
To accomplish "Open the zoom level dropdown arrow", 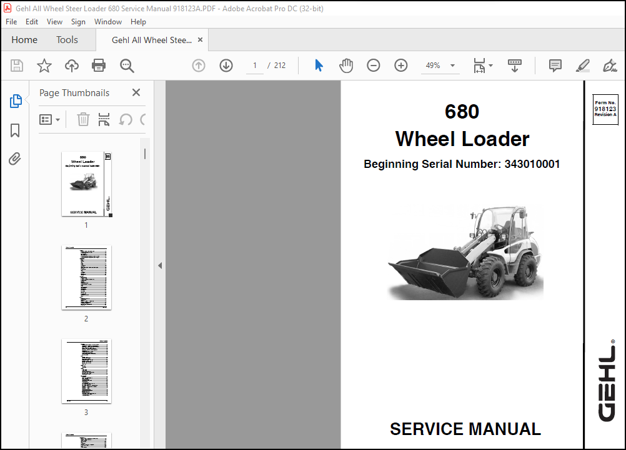I will tap(452, 66).
